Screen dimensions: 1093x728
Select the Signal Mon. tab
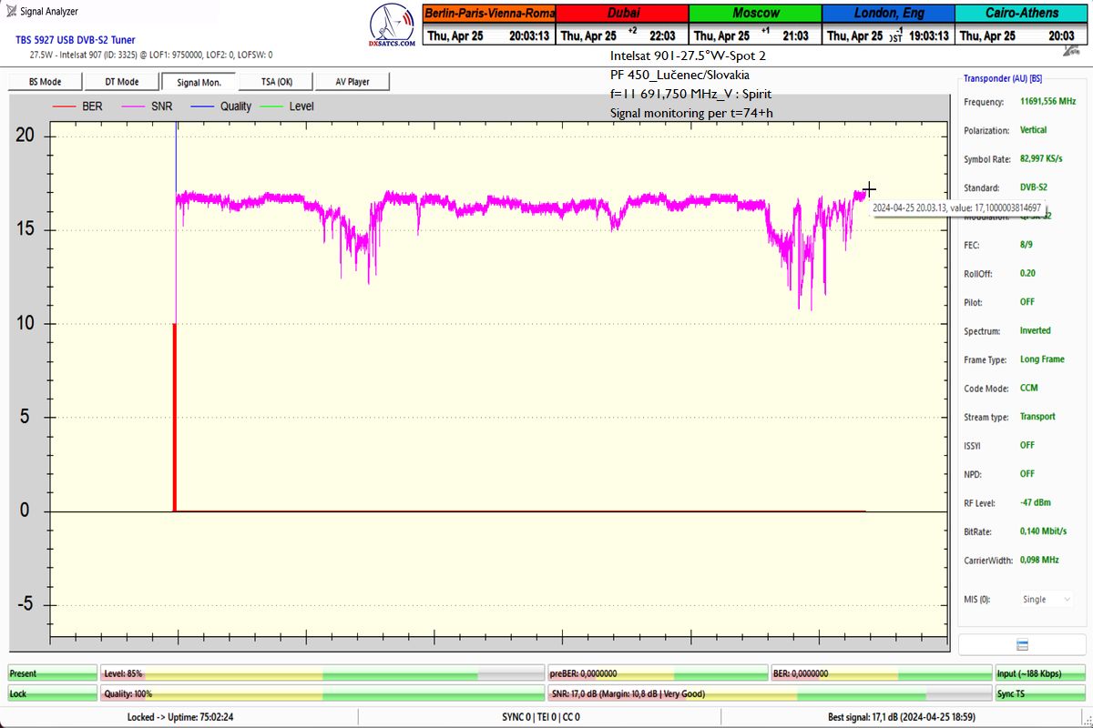click(200, 82)
